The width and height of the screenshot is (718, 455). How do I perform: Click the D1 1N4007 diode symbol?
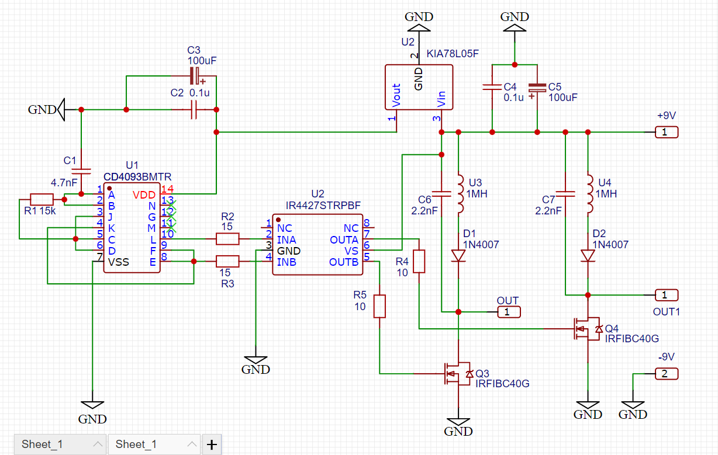point(458,255)
